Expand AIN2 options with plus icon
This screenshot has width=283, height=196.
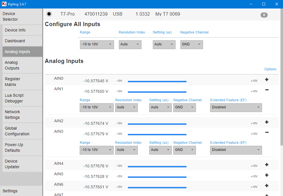click(x=267, y=122)
